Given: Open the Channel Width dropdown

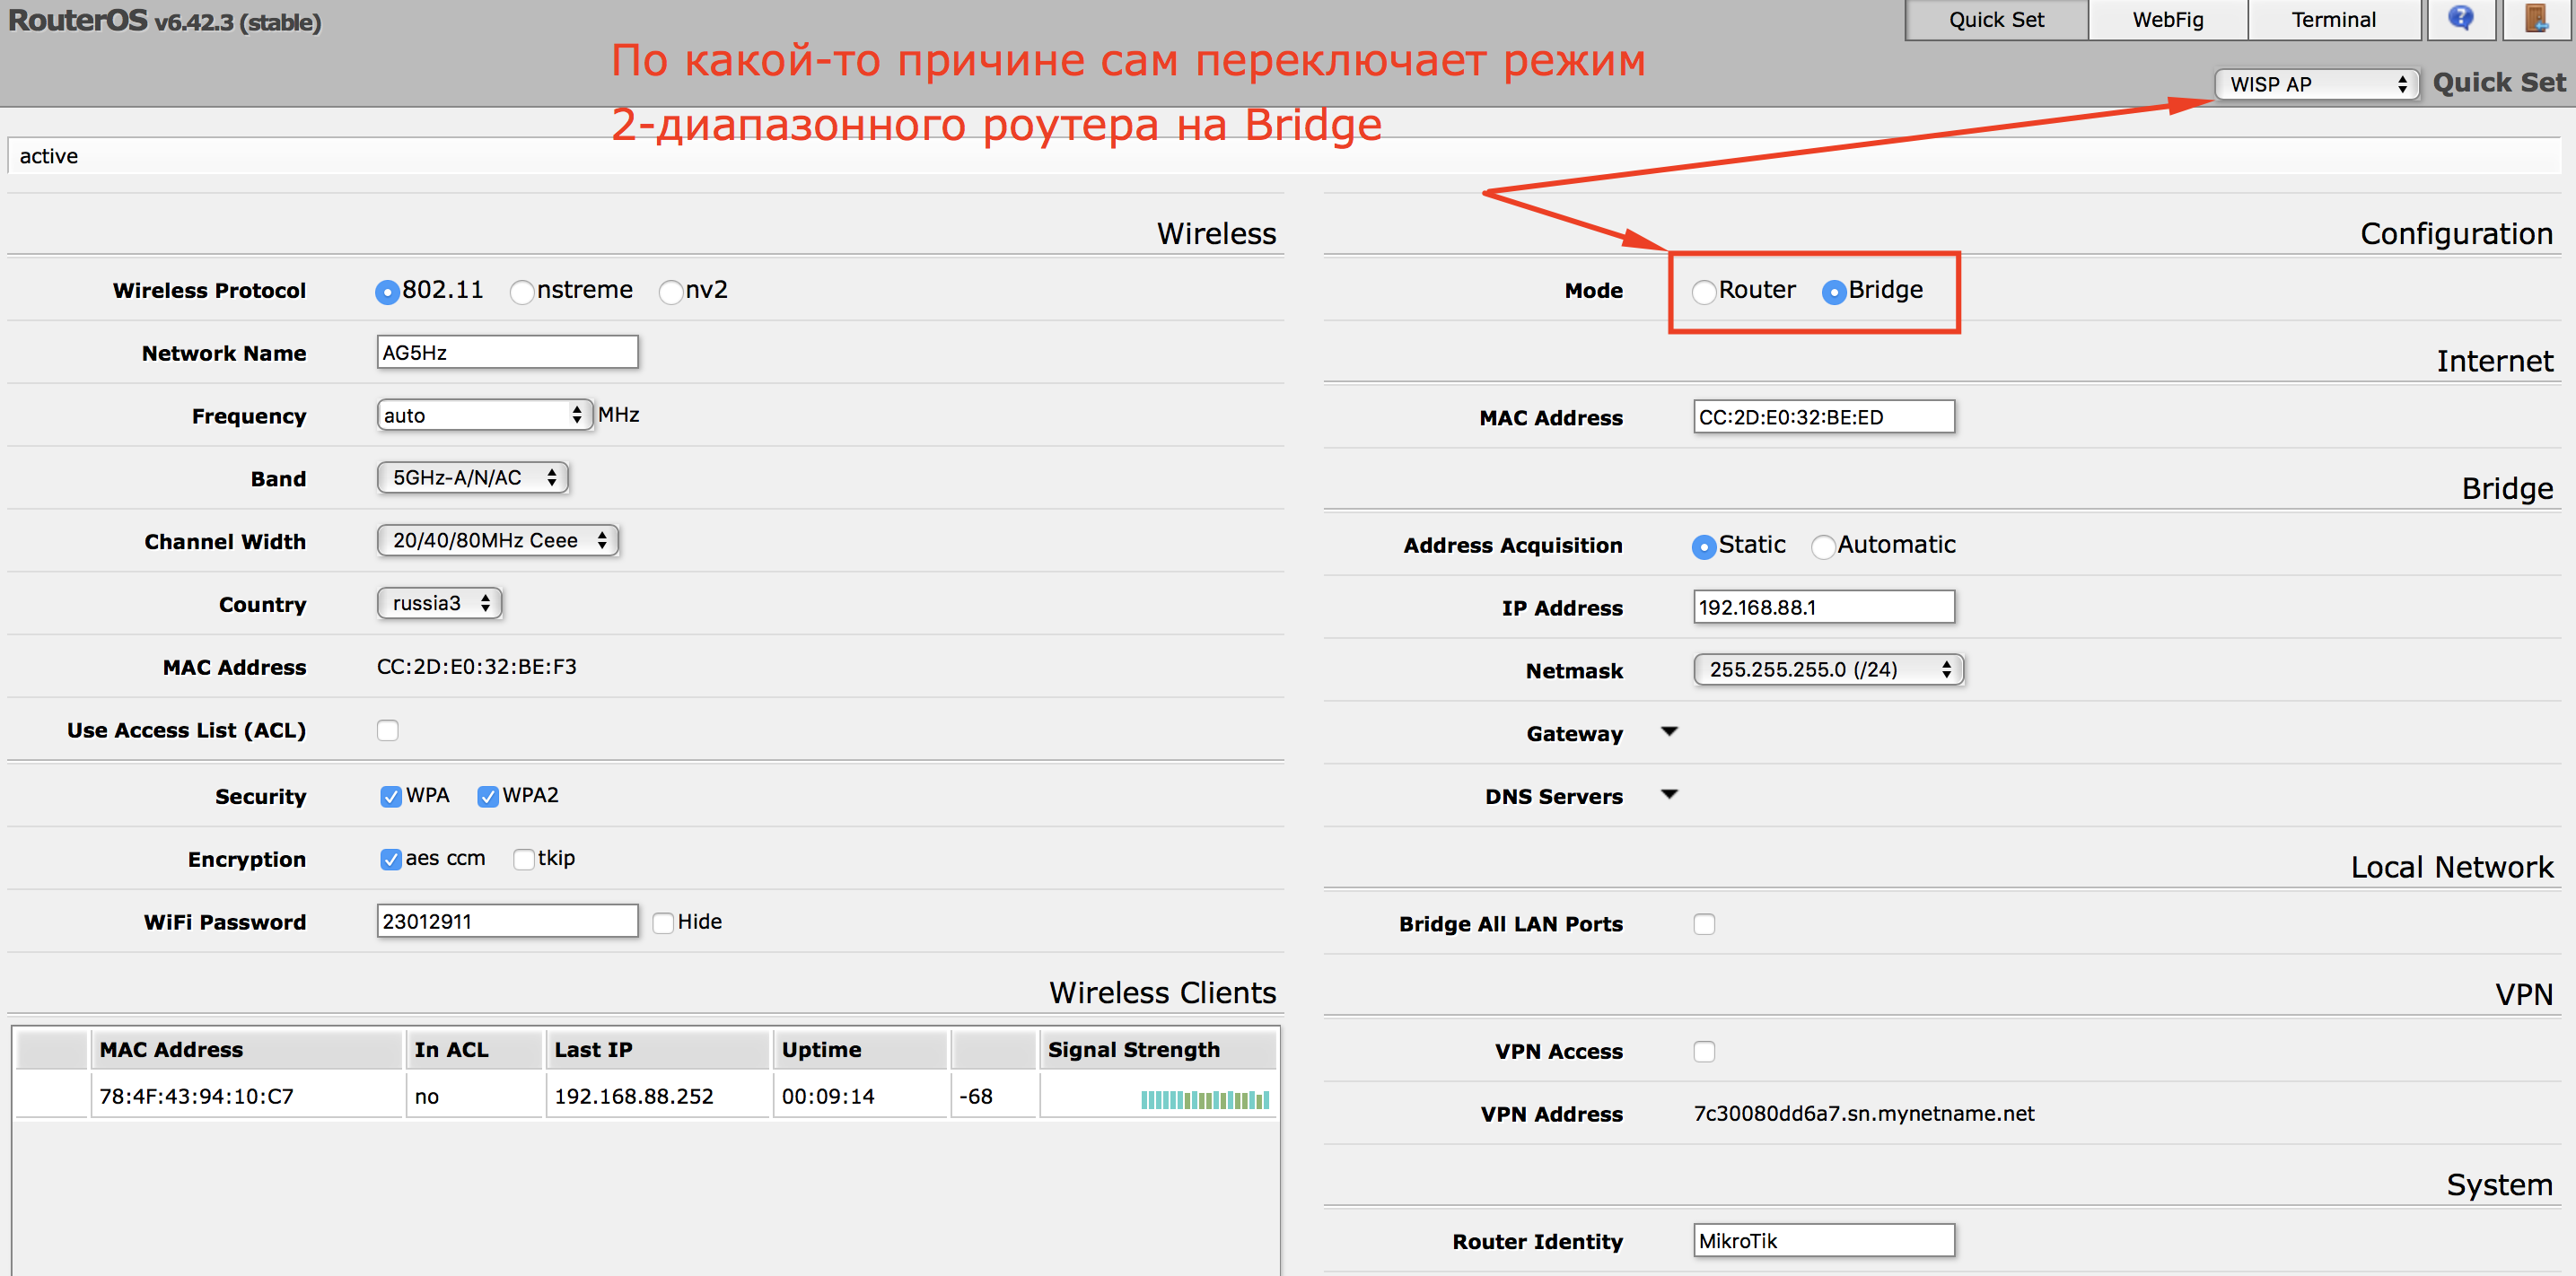Looking at the screenshot, I should tap(497, 541).
